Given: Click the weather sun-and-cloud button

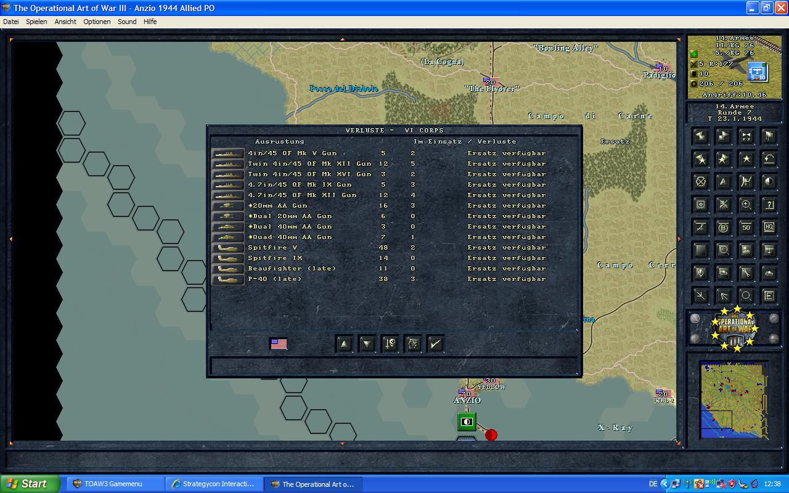Looking at the screenshot, I should [x=746, y=250].
